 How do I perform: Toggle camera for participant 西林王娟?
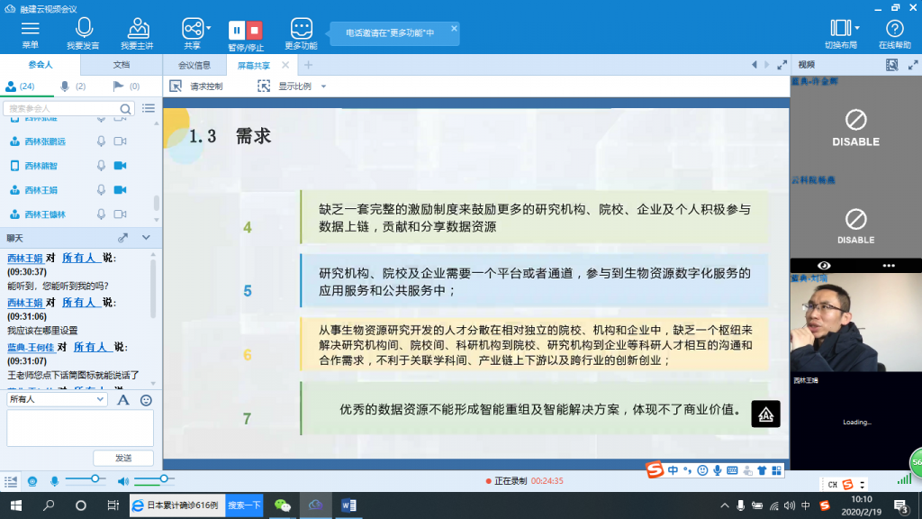coord(121,190)
